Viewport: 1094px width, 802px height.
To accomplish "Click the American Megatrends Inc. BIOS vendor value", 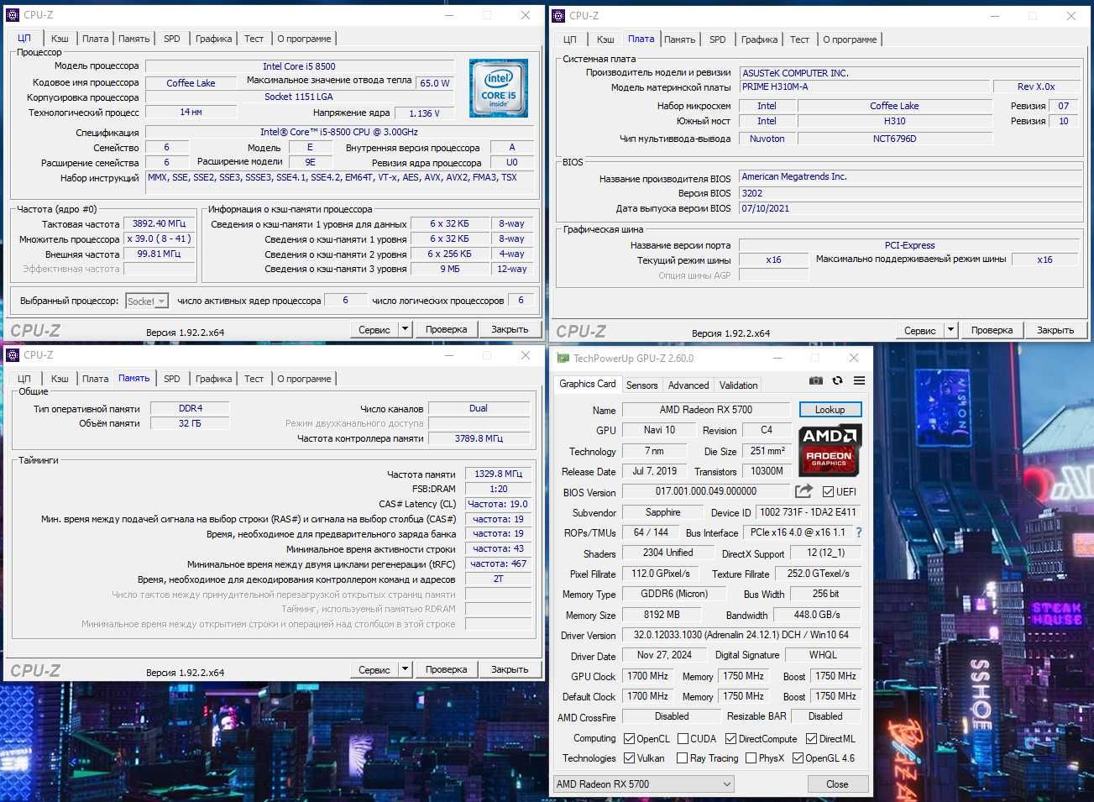I will (909, 176).
